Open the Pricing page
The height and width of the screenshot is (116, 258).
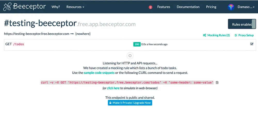211,7
